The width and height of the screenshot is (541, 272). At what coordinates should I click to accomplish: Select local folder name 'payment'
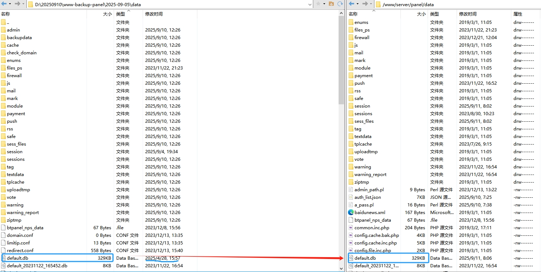point(16,114)
